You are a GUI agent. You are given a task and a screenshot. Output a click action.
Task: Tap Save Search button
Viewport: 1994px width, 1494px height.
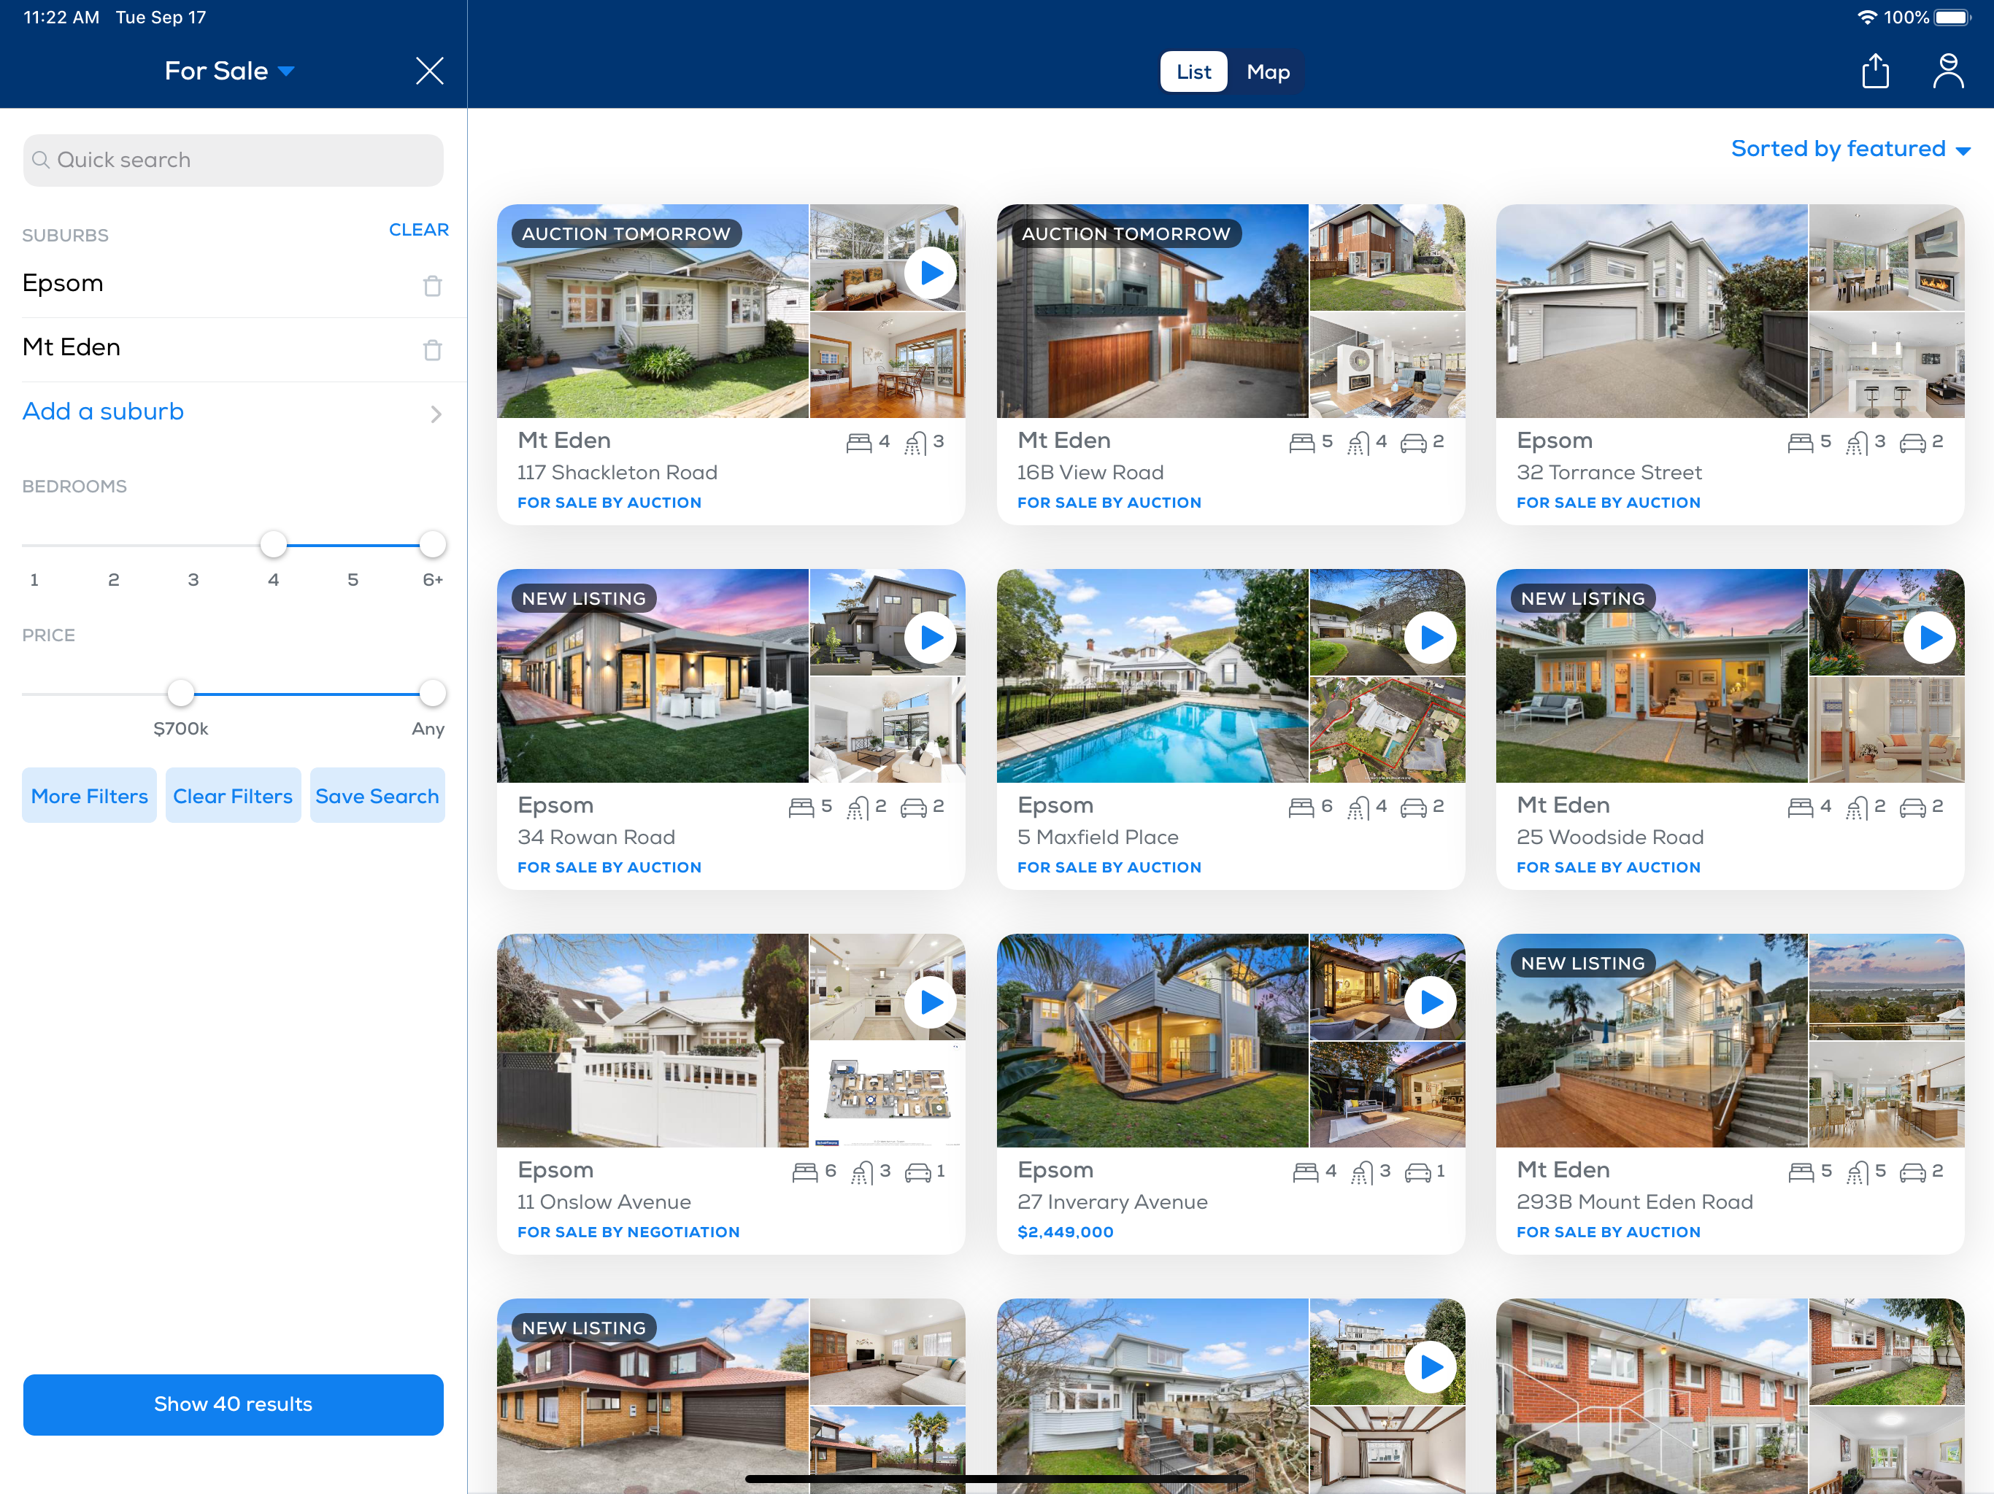pyautogui.click(x=377, y=796)
